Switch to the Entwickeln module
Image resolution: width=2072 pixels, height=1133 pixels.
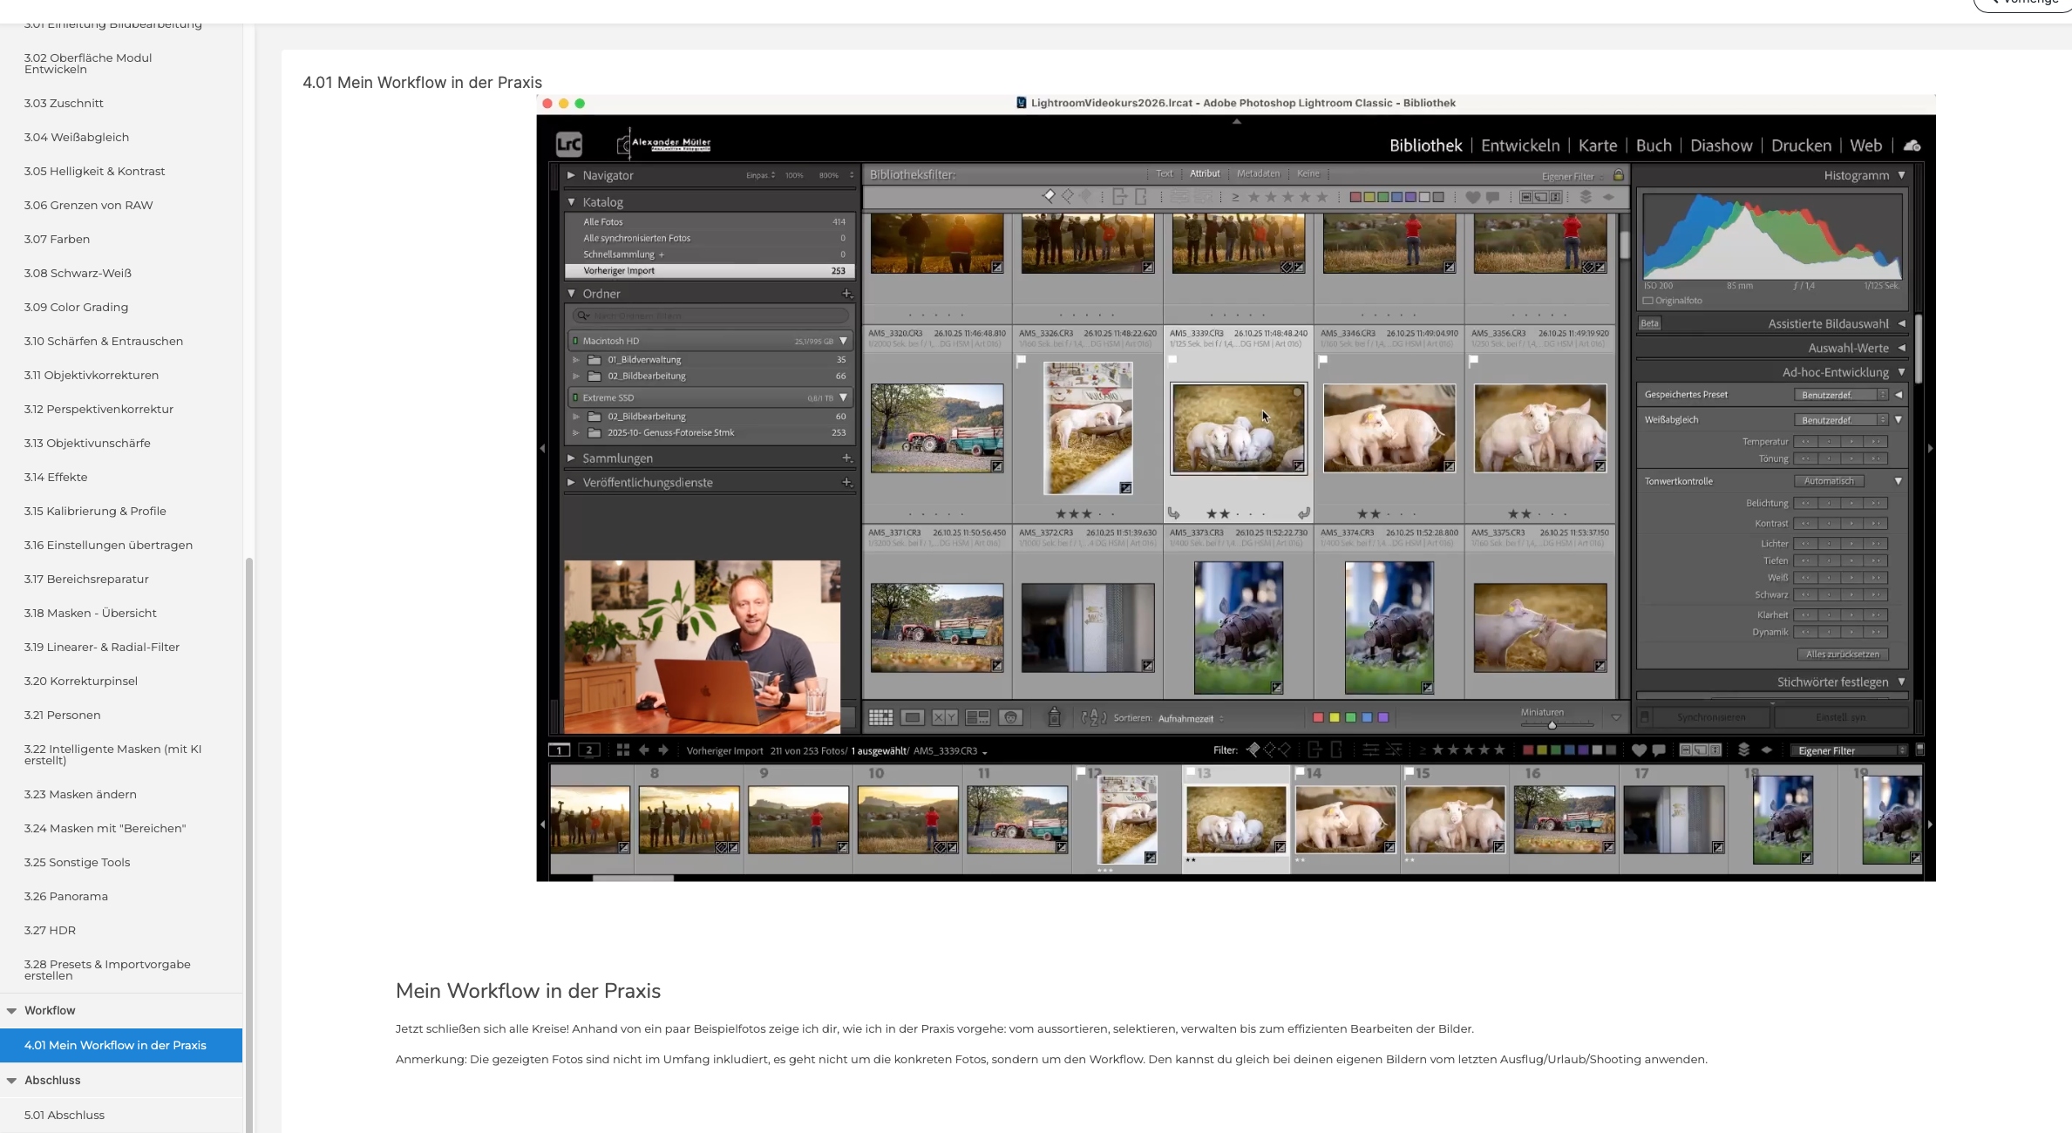[1520, 146]
